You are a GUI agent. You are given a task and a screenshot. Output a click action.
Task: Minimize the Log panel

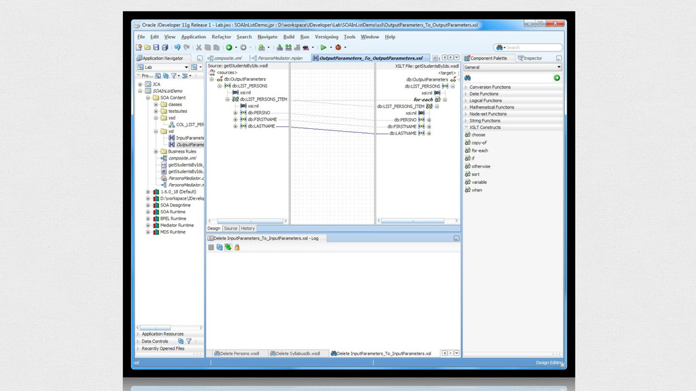tap(456, 238)
